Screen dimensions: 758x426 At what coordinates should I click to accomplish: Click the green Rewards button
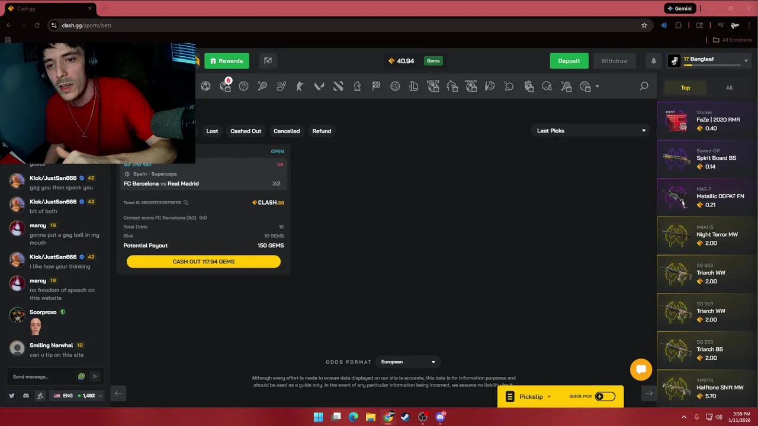coord(227,61)
